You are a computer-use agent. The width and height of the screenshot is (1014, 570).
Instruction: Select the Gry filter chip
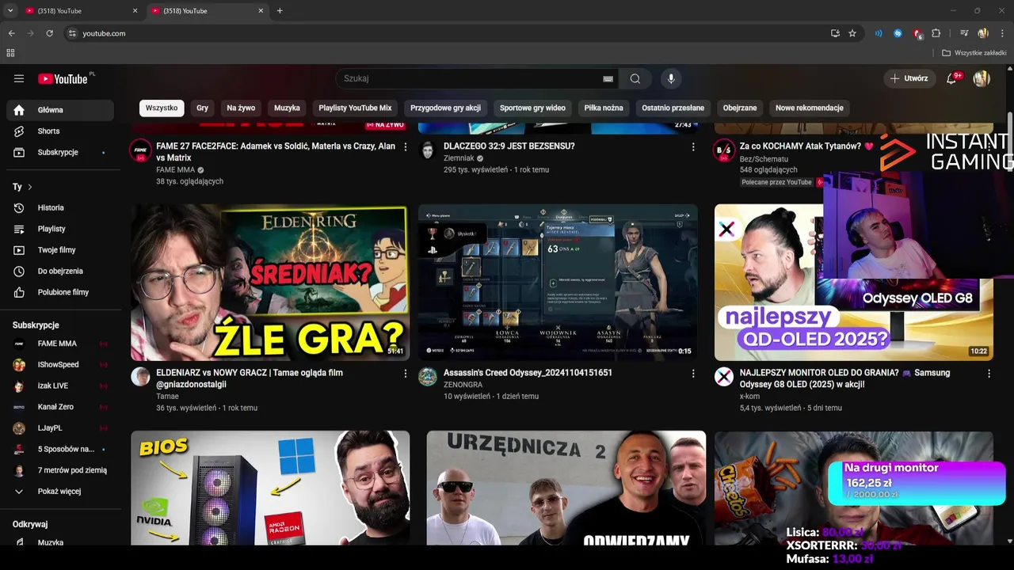(x=203, y=108)
